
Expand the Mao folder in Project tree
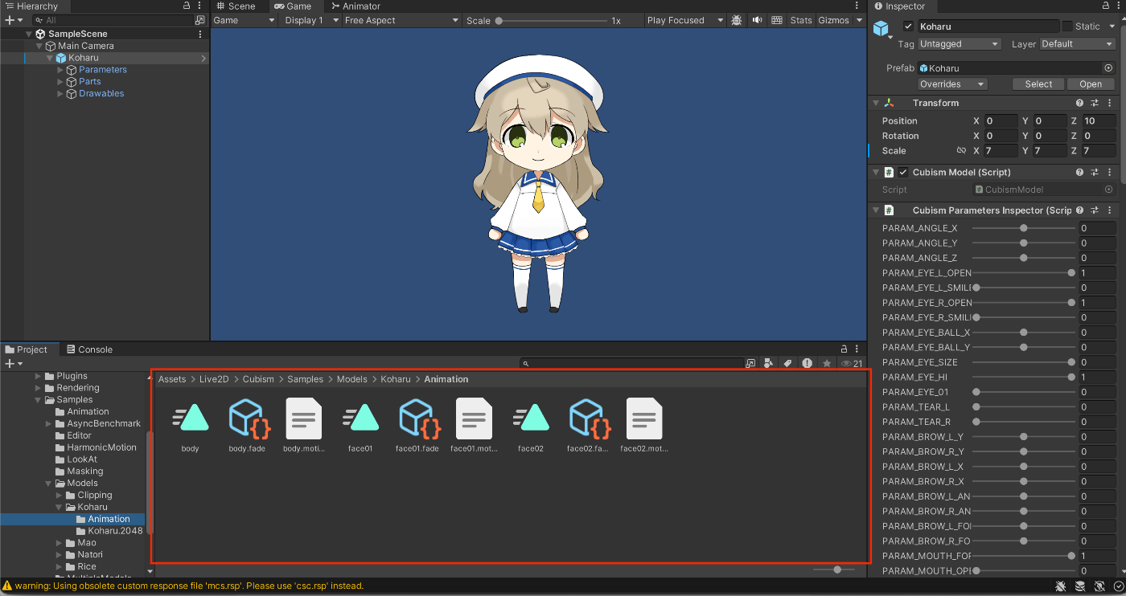[x=60, y=543]
